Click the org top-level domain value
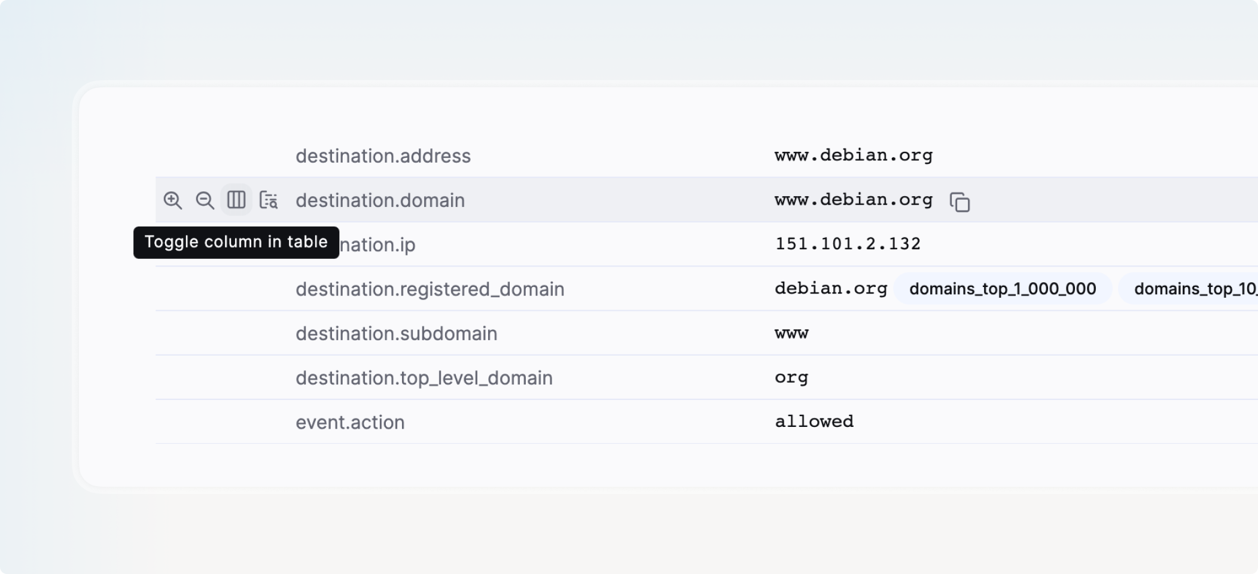This screenshot has width=1258, height=574. point(791,378)
